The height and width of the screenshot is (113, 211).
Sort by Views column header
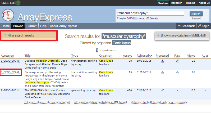pyautogui.click(x=191, y=56)
